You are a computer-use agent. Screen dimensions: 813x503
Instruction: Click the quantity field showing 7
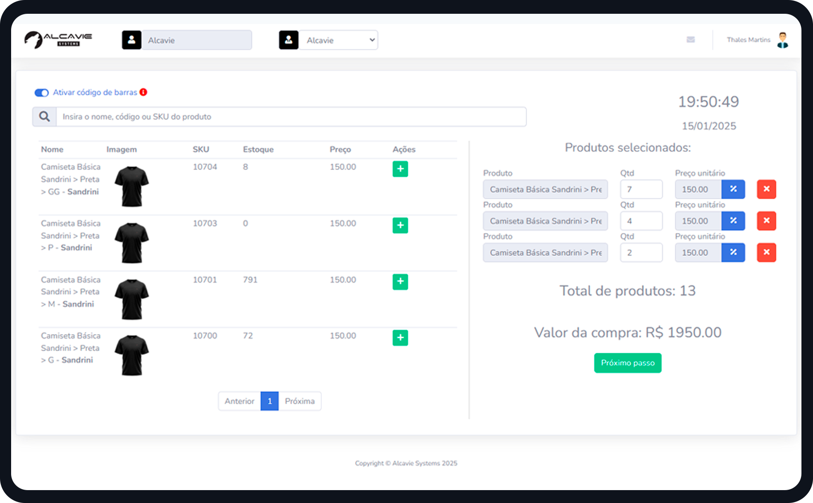pyautogui.click(x=641, y=189)
